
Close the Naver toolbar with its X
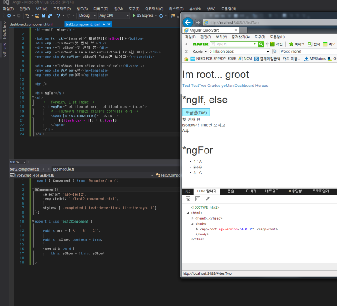[x=186, y=44]
